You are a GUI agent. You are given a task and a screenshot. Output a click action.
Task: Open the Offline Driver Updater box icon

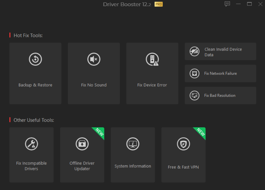tap(82, 144)
